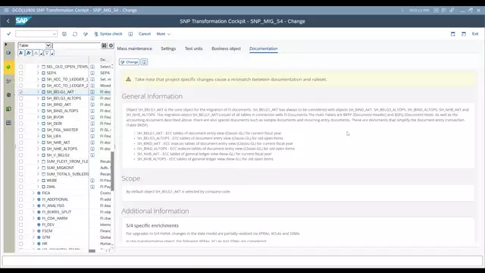
Task: Open the hamburger menu in the title bar
Action: pos(6,10)
